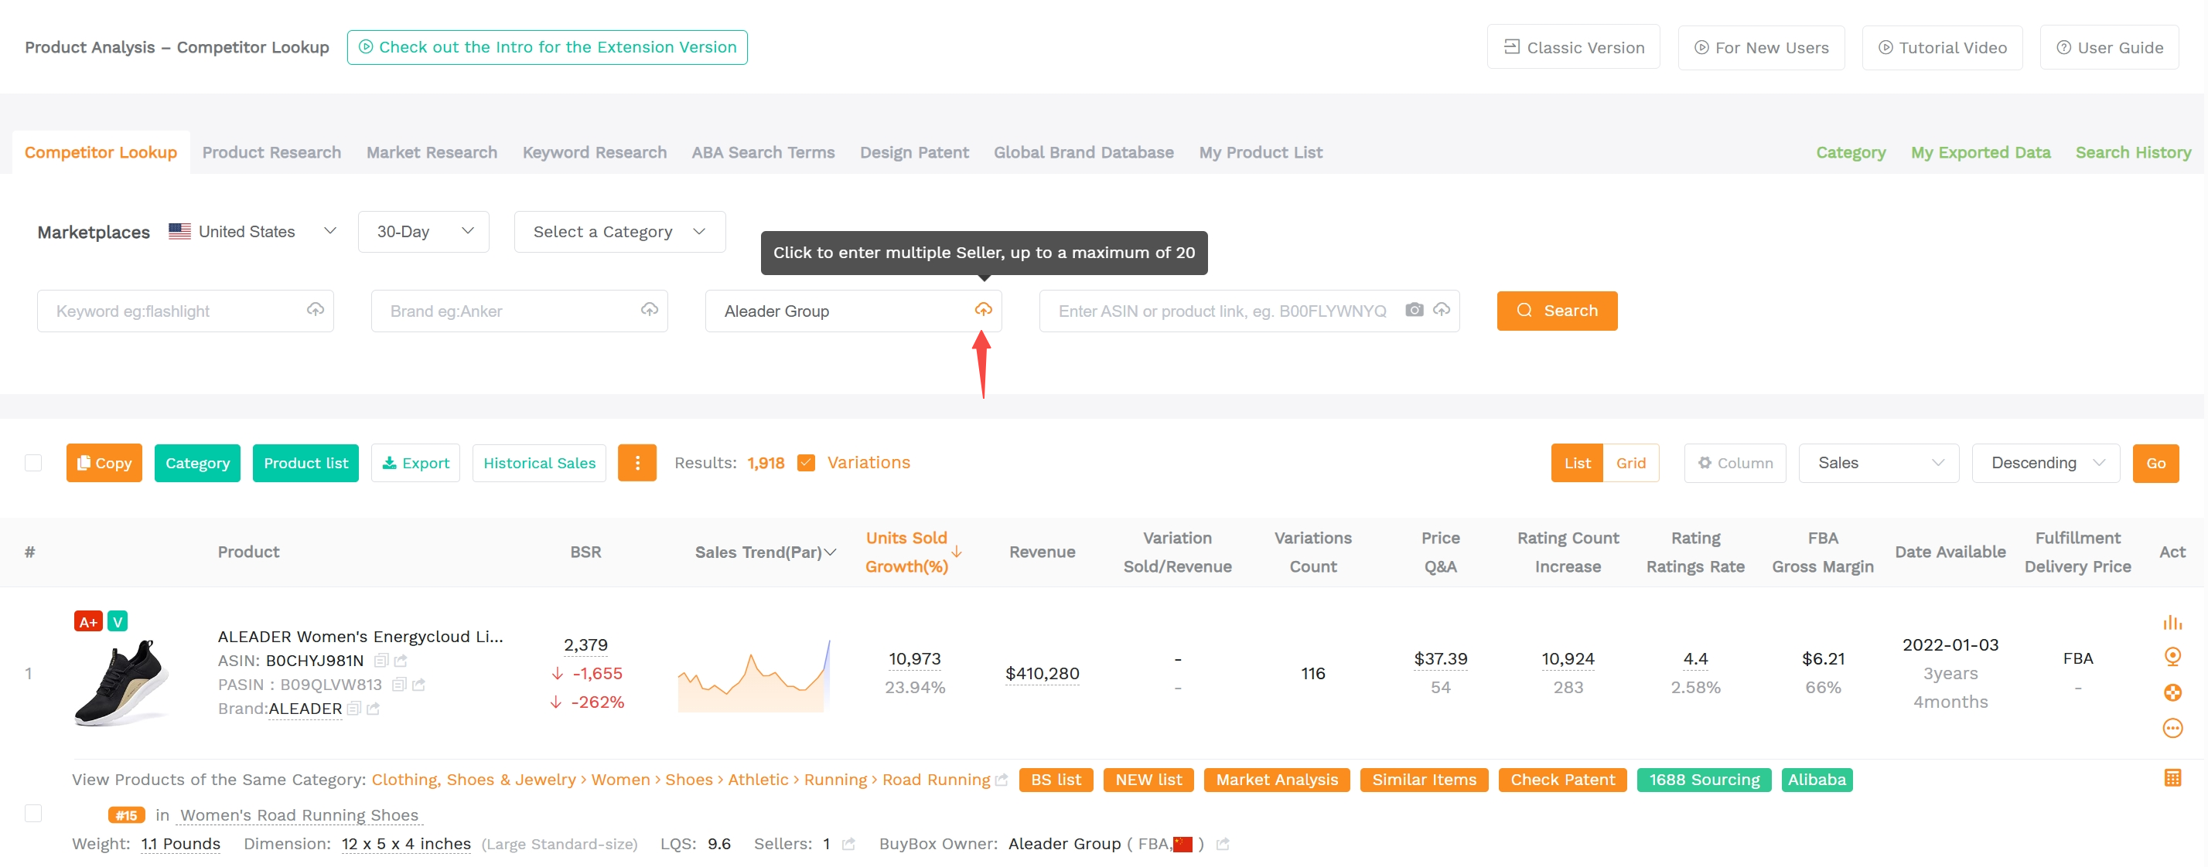Open the ABA Search Terms tab

coord(763,152)
